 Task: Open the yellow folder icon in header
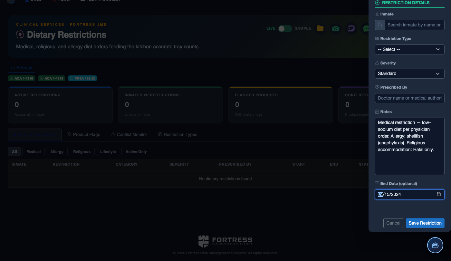point(320,28)
